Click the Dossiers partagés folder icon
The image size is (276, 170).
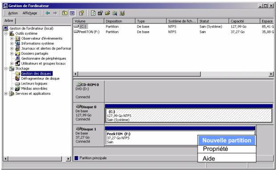click(18, 53)
